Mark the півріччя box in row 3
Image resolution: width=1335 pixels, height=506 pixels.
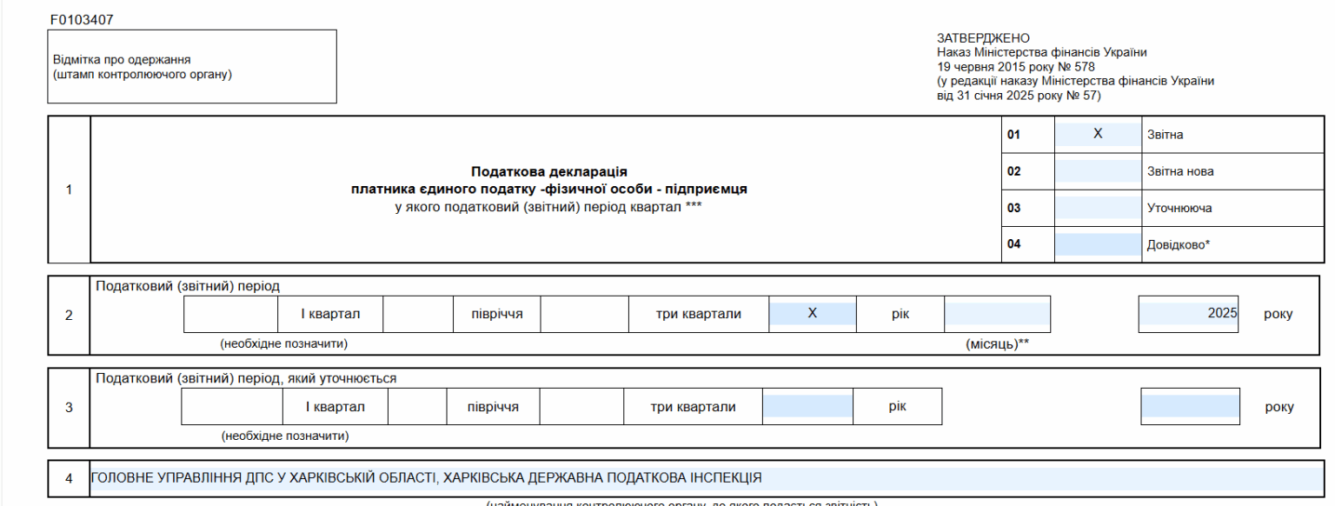(x=417, y=407)
